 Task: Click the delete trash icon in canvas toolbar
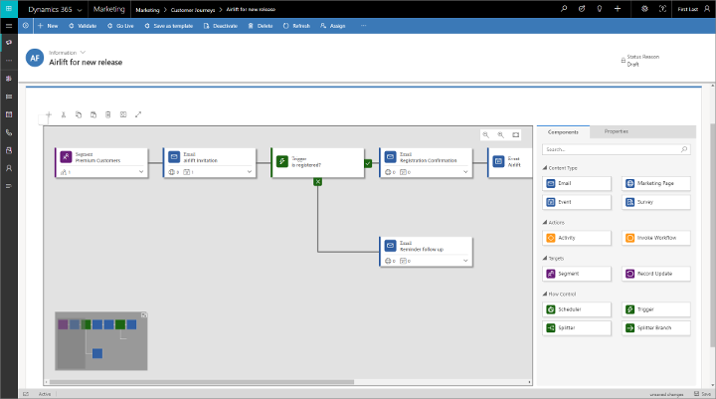tap(107, 115)
